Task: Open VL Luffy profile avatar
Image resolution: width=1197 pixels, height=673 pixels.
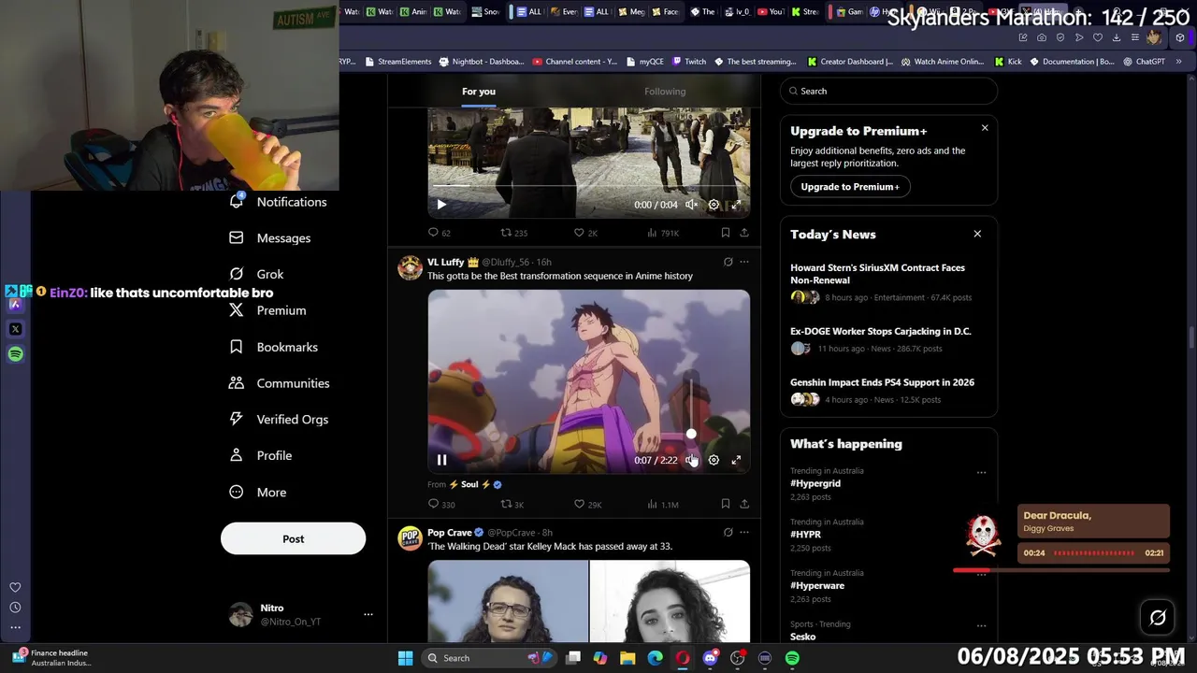Action: 411,268
